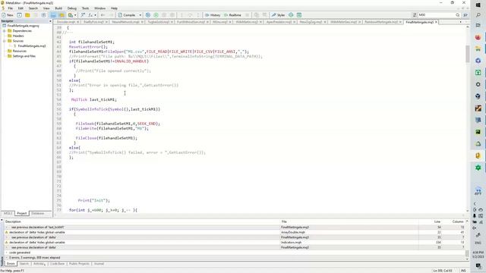Image resolution: width=486 pixels, height=273 pixels.
Task: Collapse the Navigator panel header dropdown
Action: (x=50, y=21)
